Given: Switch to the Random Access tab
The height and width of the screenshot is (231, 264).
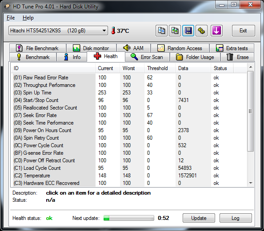Looking at the screenshot, I should pyautogui.click(x=180, y=48).
